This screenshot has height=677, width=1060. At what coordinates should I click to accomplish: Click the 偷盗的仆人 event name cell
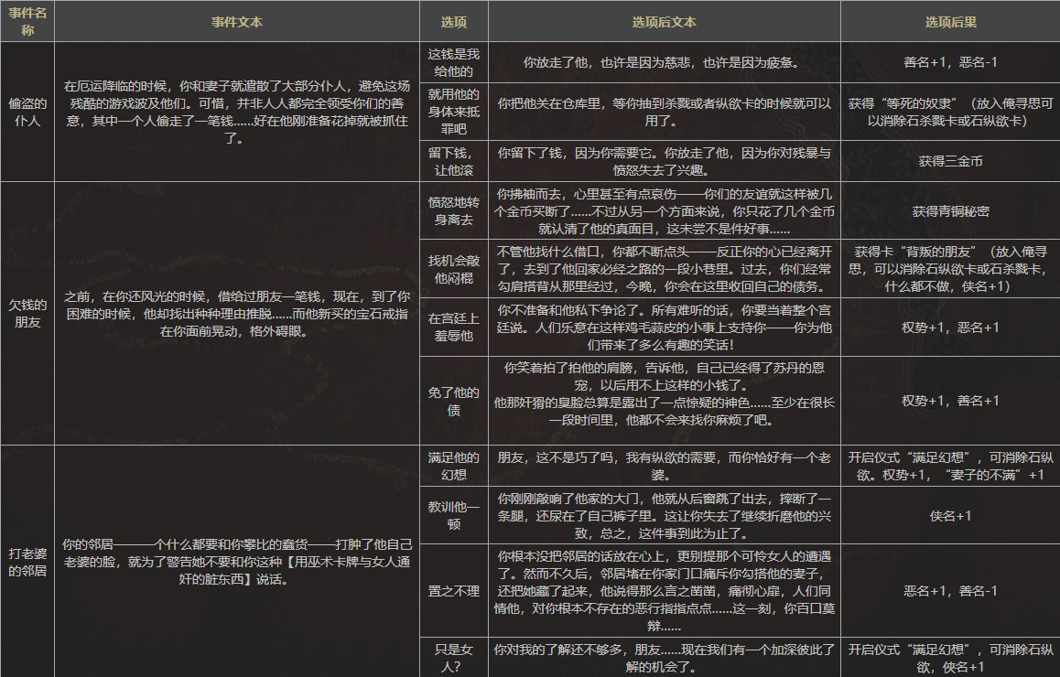point(27,112)
